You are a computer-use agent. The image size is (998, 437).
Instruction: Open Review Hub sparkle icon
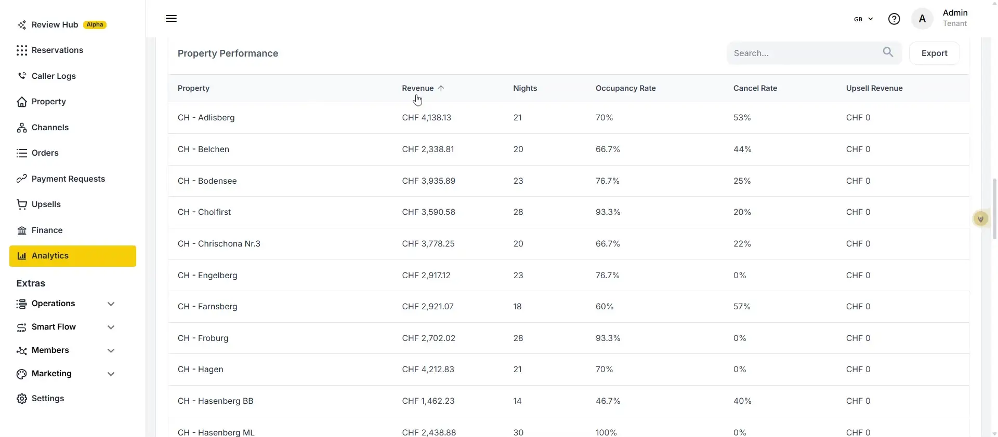pos(22,25)
